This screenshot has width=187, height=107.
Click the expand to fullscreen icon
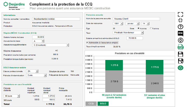click(x=180, y=14)
